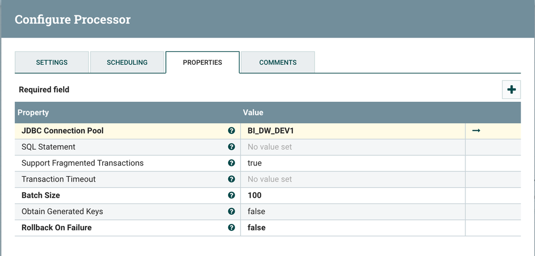This screenshot has width=535, height=256.
Task: Click help icon for Batch Size
Action: (x=231, y=195)
